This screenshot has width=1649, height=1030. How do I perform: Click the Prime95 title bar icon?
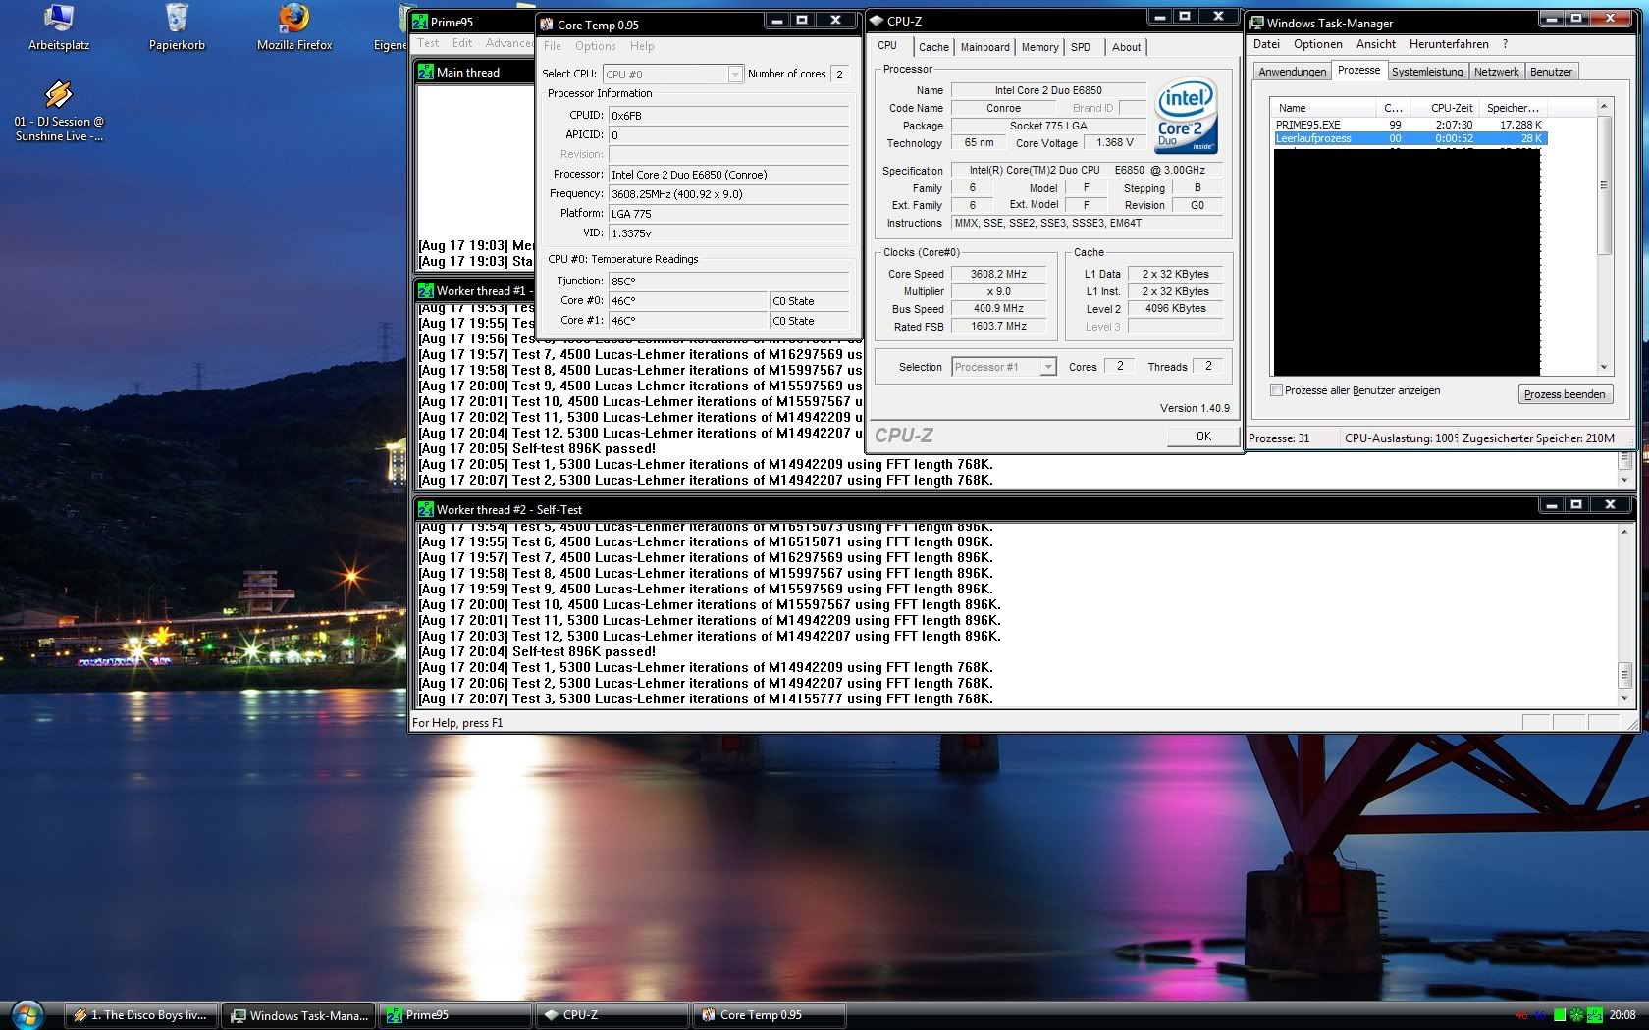point(421,22)
